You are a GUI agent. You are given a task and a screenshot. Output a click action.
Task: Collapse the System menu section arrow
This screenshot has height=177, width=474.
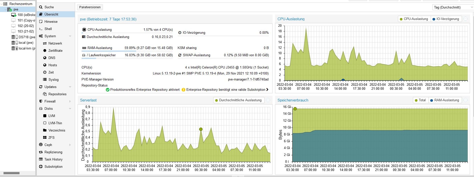point(70,36)
